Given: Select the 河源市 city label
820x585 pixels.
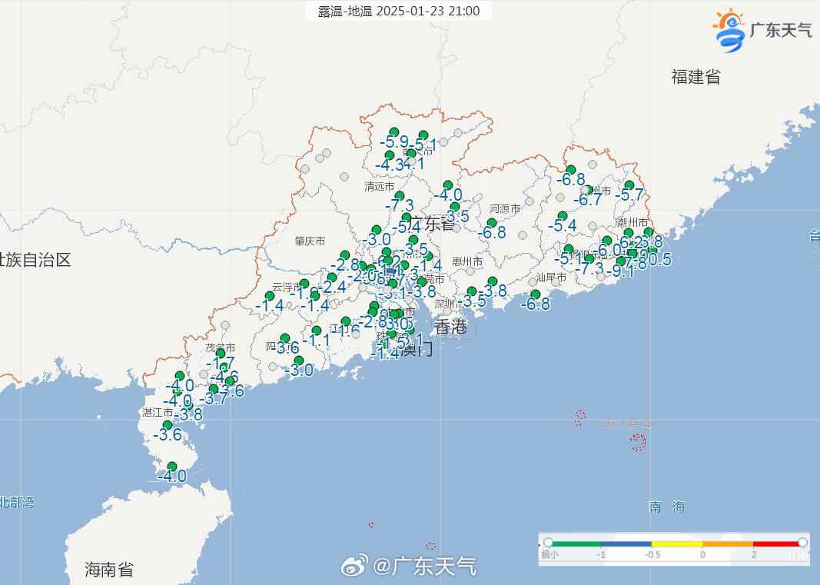Looking at the screenshot, I should tap(505, 209).
